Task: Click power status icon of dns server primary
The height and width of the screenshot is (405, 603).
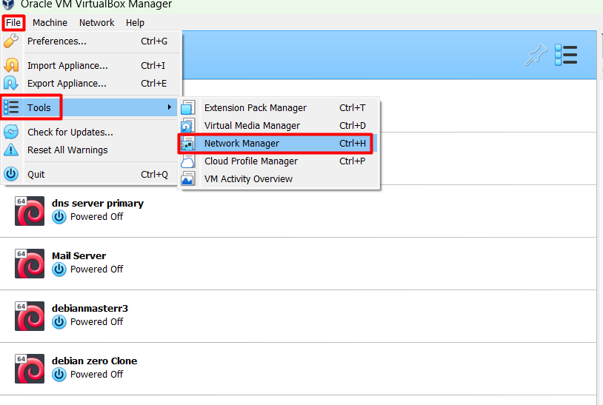Action: [x=59, y=217]
